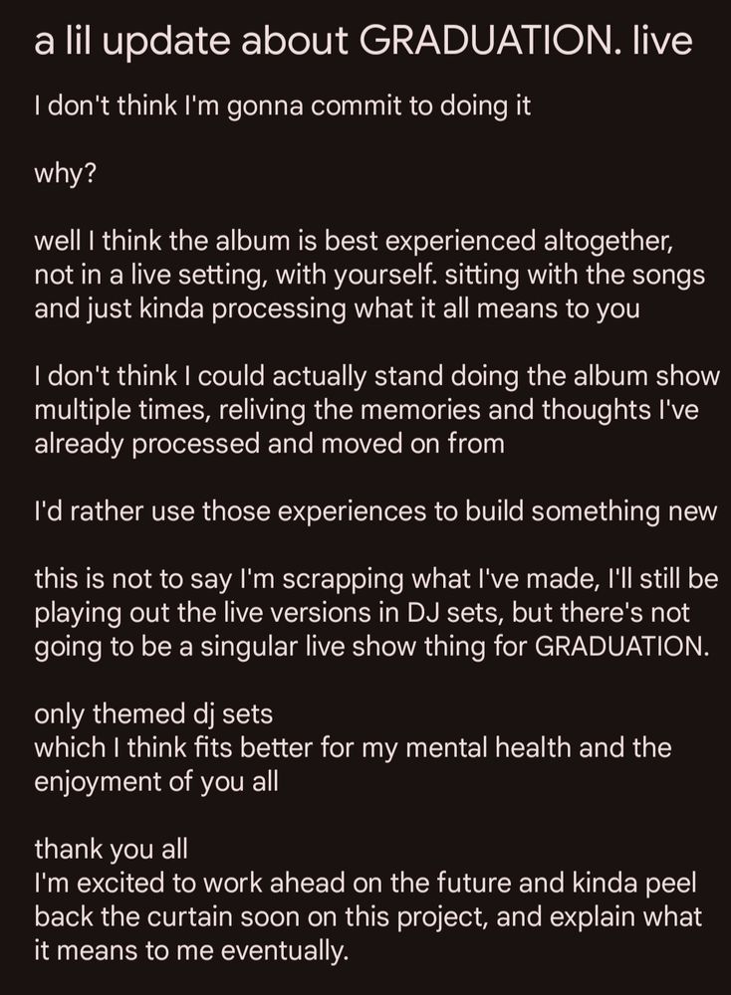Click the line 'enjoyment of you all'
This screenshot has height=995, width=731.
pyautogui.click(x=156, y=782)
